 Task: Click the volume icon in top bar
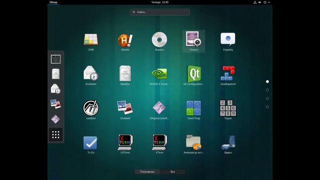[260, 2]
